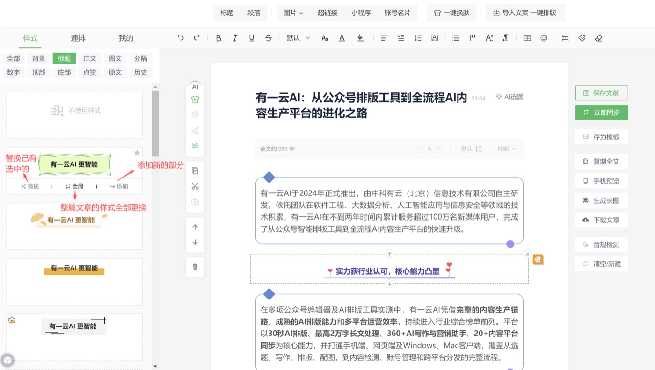The width and height of the screenshot is (655, 370).
Task: Favorite the green title style with star
Action: 137,153
